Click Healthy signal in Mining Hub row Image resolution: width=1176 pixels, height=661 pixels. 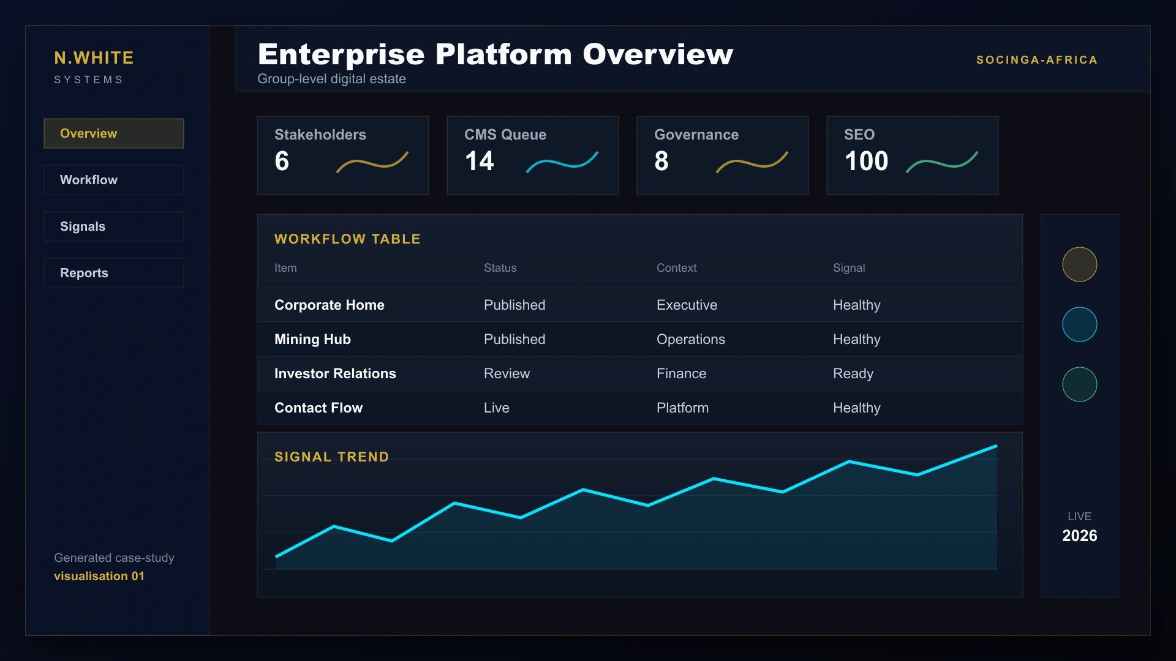coord(857,339)
